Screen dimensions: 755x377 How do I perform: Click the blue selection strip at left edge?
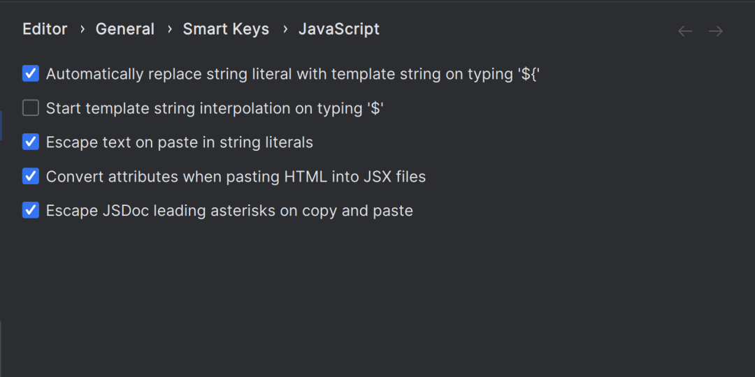click(1, 126)
